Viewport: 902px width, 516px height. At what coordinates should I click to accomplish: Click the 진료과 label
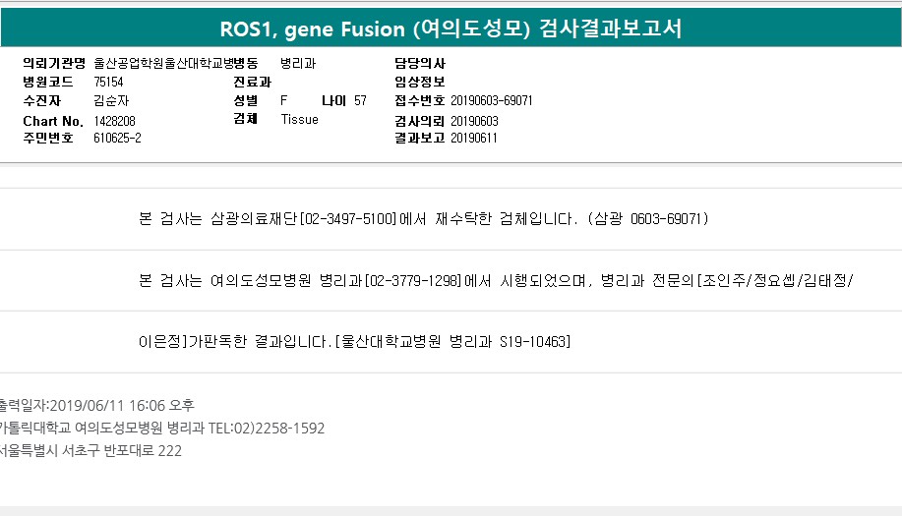click(x=252, y=83)
